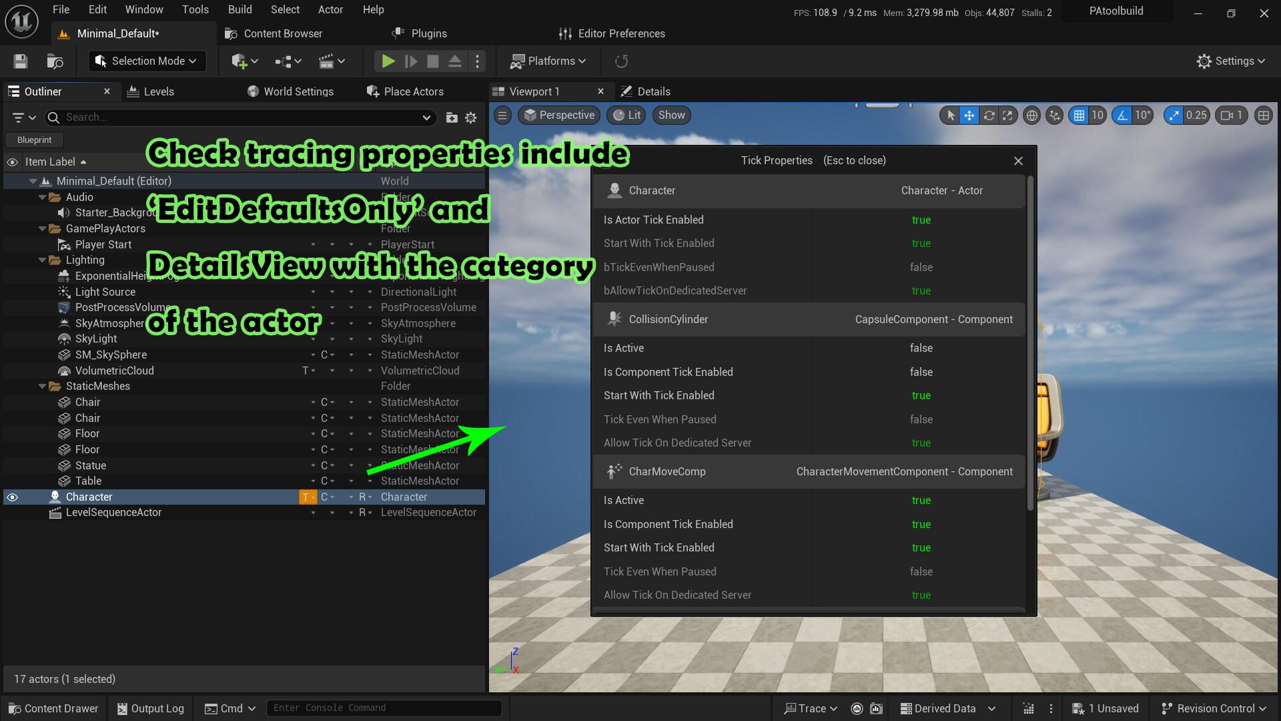Viewport: 1281px width, 721px height.
Task: Collapse the StaticMeshes folder
Action: [x=41, y=386]
